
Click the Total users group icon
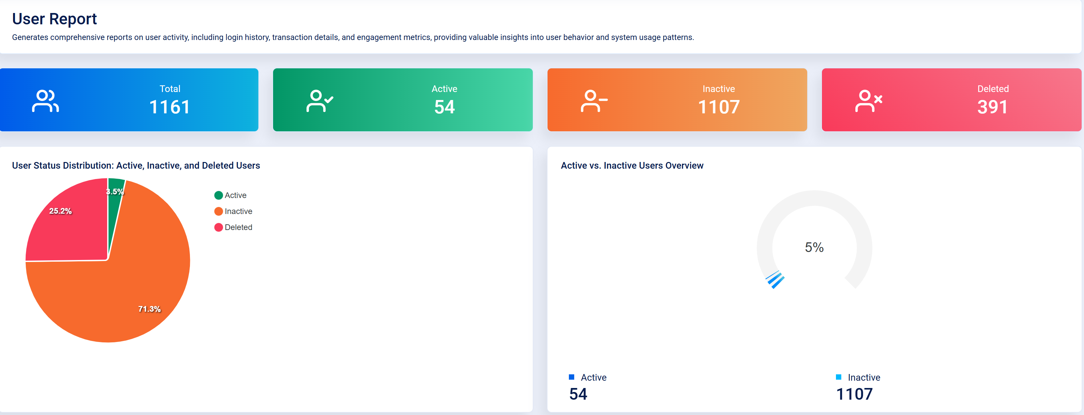tap(45, 100)
